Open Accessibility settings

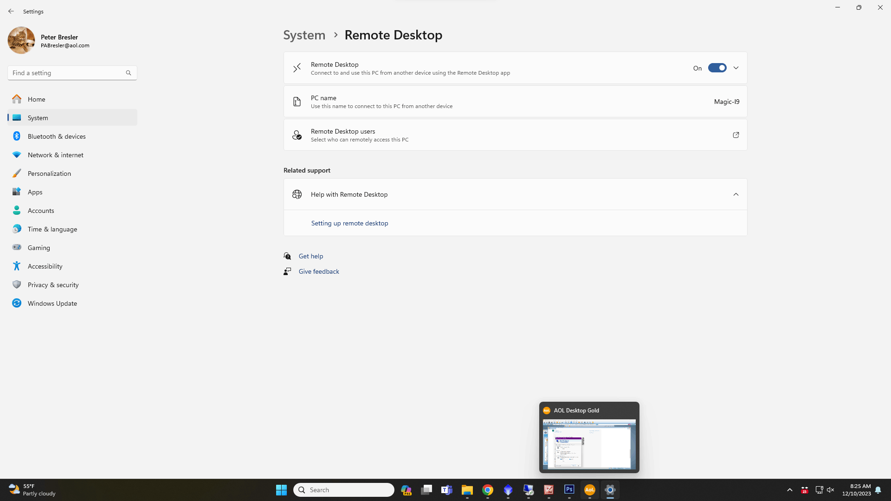click(x=72, y=266)
